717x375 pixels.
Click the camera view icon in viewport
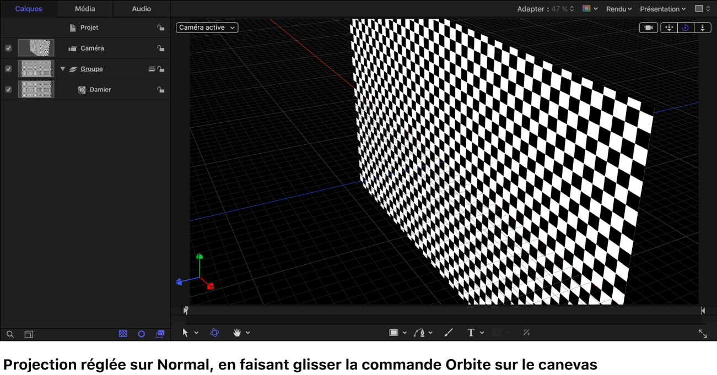(x=648, y=28)
